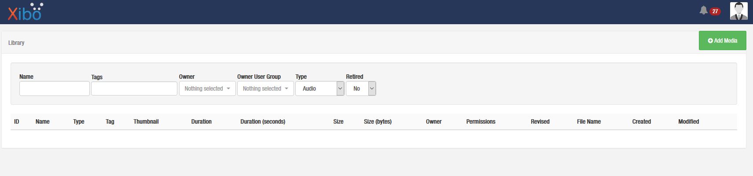Screen dimensions: 753x176
Task: Sort by Size (bytes) column header
Action: tap(378, 121)
